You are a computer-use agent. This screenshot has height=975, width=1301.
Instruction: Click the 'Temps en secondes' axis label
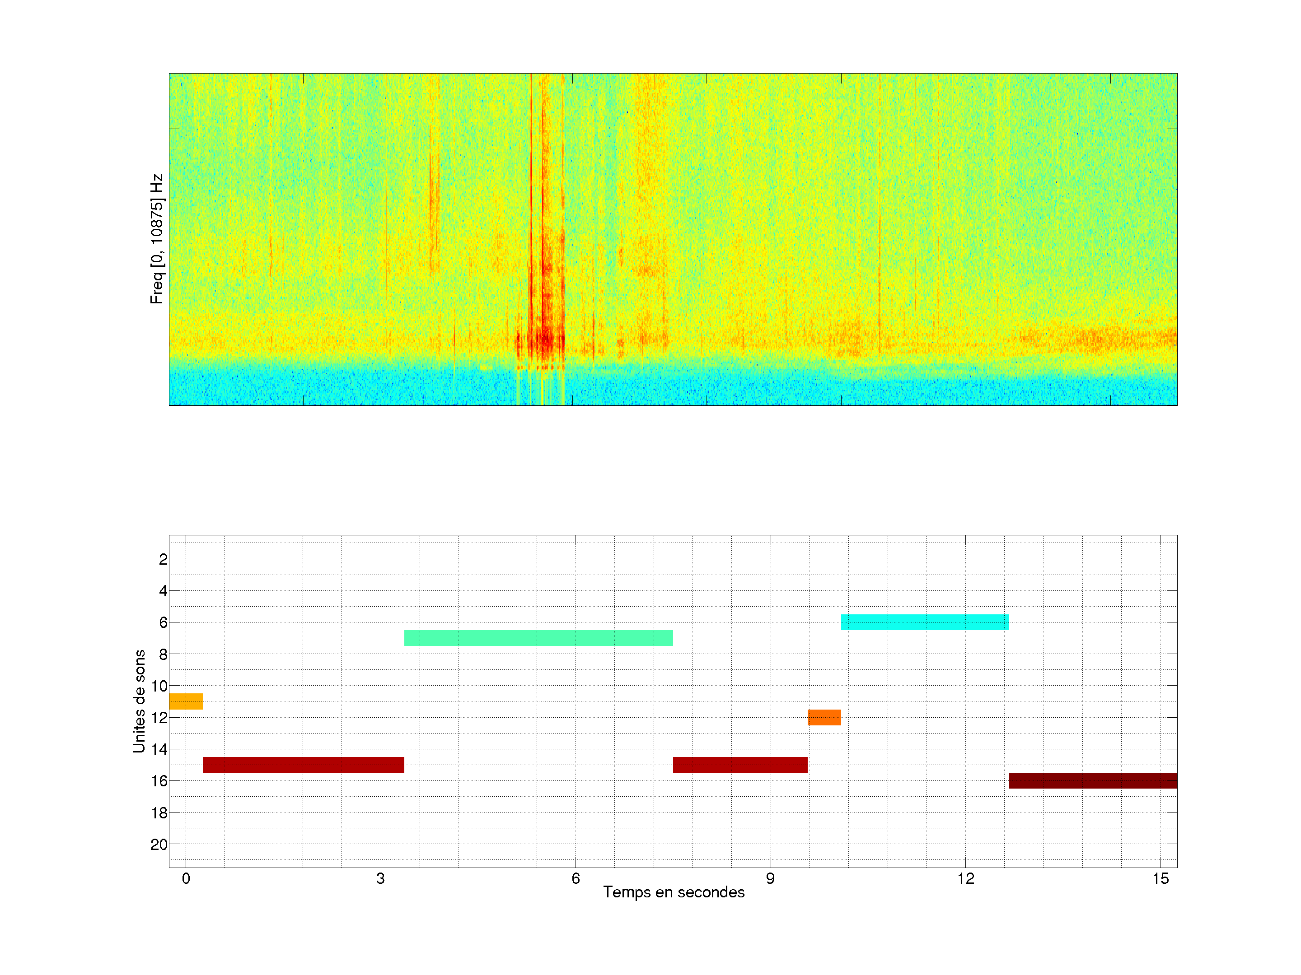click(x=674, y=892)
